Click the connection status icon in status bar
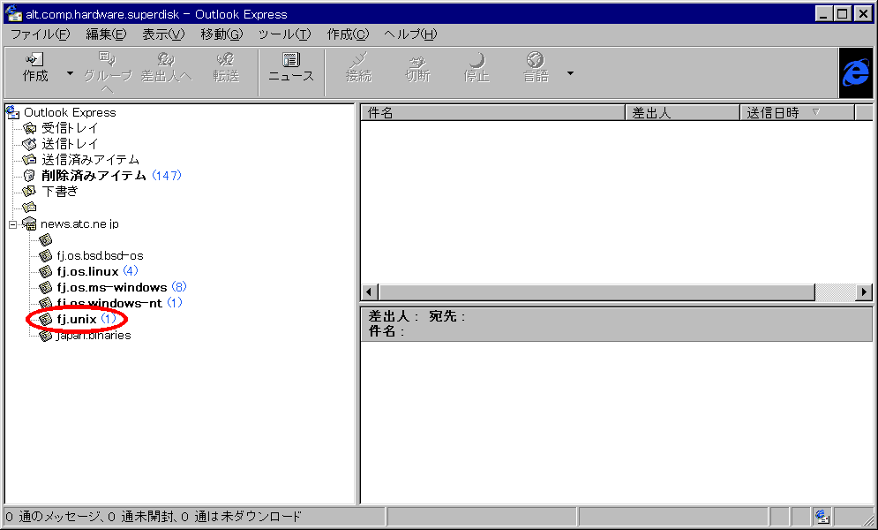 [822, 516]
